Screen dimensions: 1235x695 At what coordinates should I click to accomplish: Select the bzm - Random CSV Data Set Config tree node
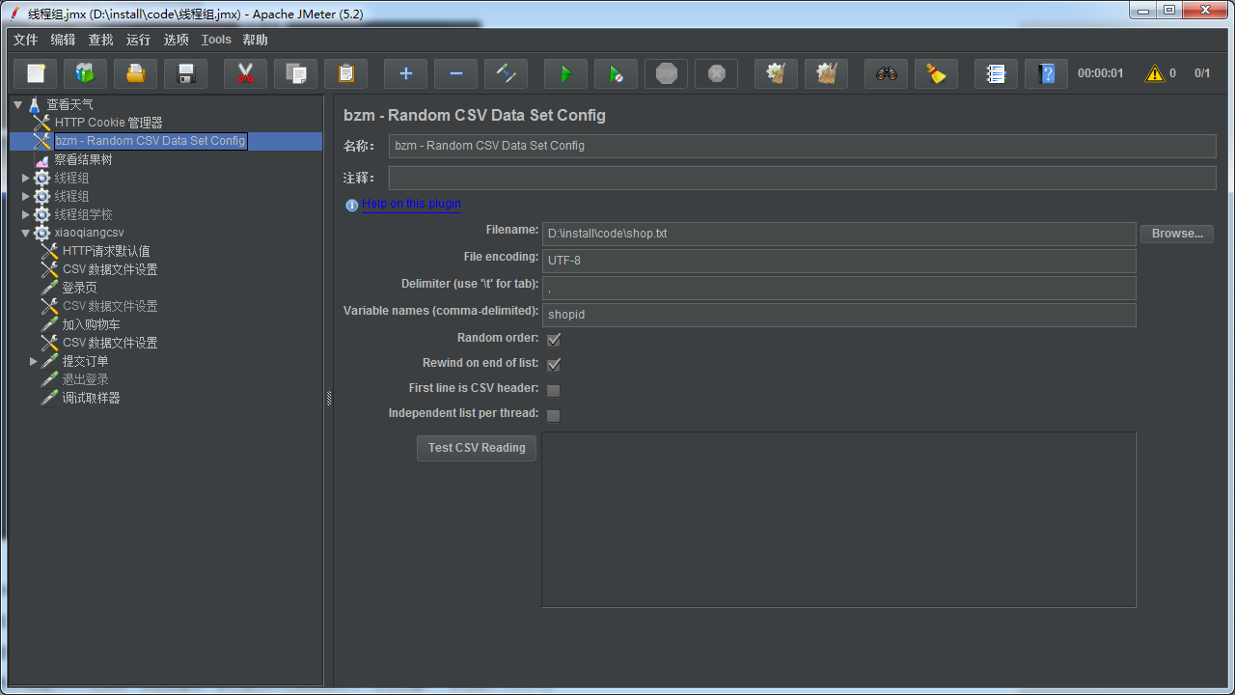150,141
